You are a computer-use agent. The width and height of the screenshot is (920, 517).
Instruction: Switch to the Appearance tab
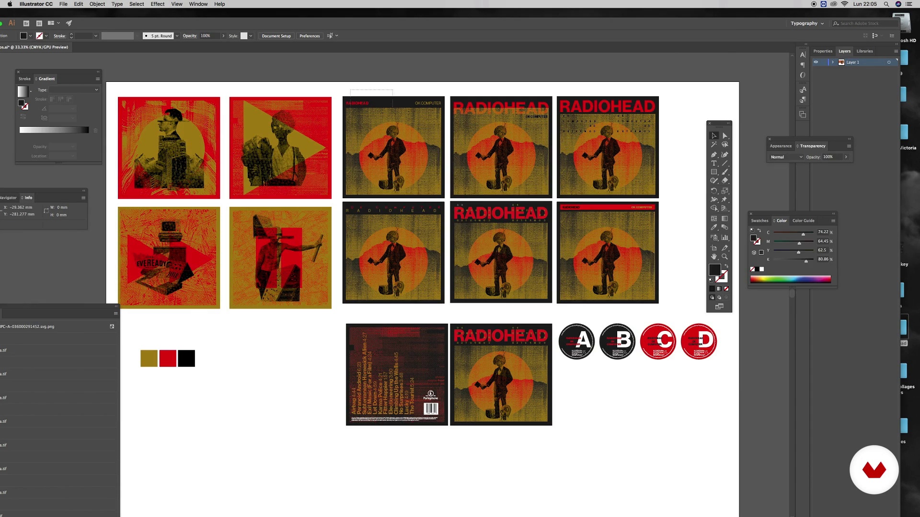coord(781,146)
